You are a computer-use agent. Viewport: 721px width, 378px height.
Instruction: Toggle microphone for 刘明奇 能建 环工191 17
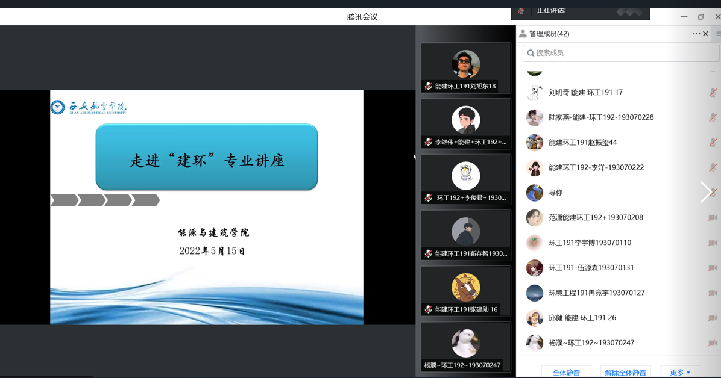713,92
